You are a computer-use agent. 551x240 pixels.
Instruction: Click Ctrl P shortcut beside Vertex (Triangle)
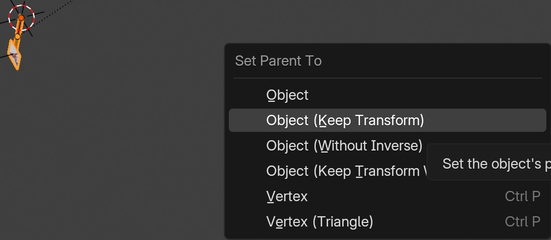pyautogui.click(x=522, y=221)
